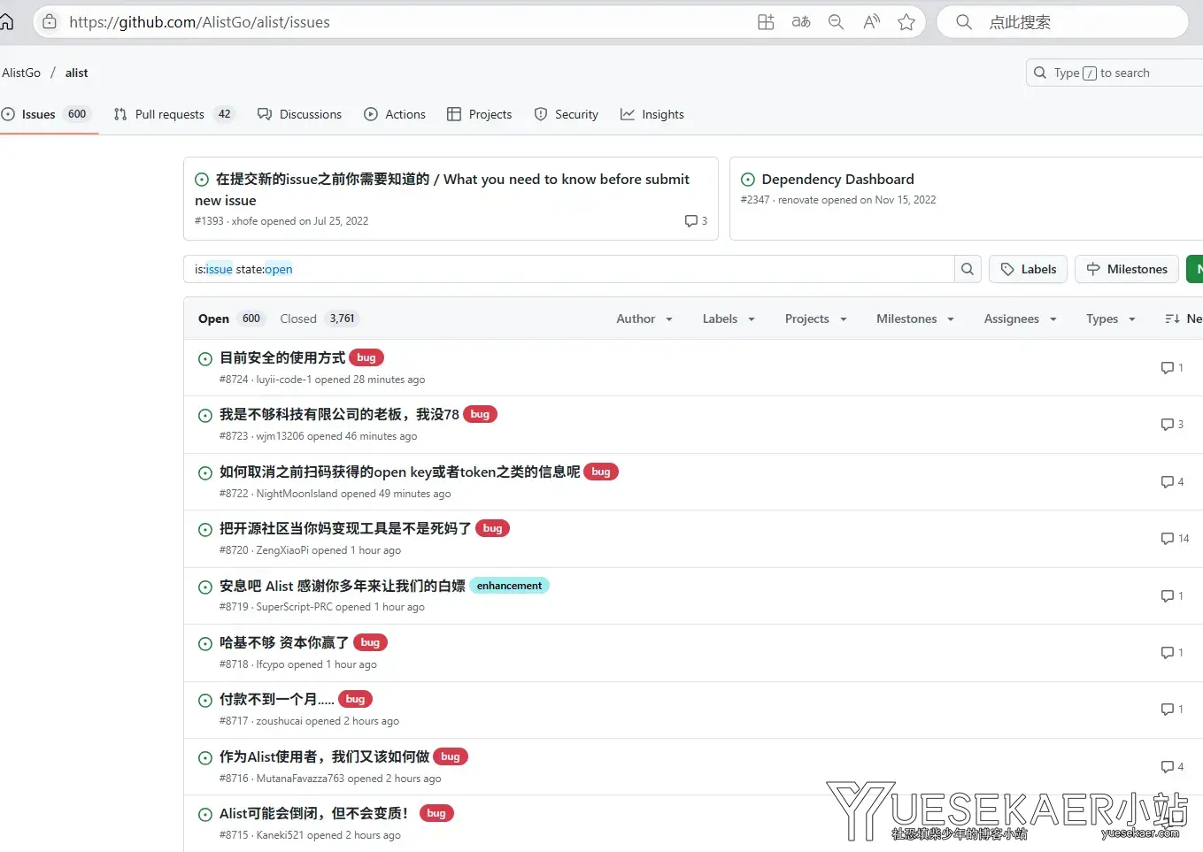Expand the Types filter dropdown
Screen dimensions: 1203x852
pyautogui.click(x=1111, y=319)
